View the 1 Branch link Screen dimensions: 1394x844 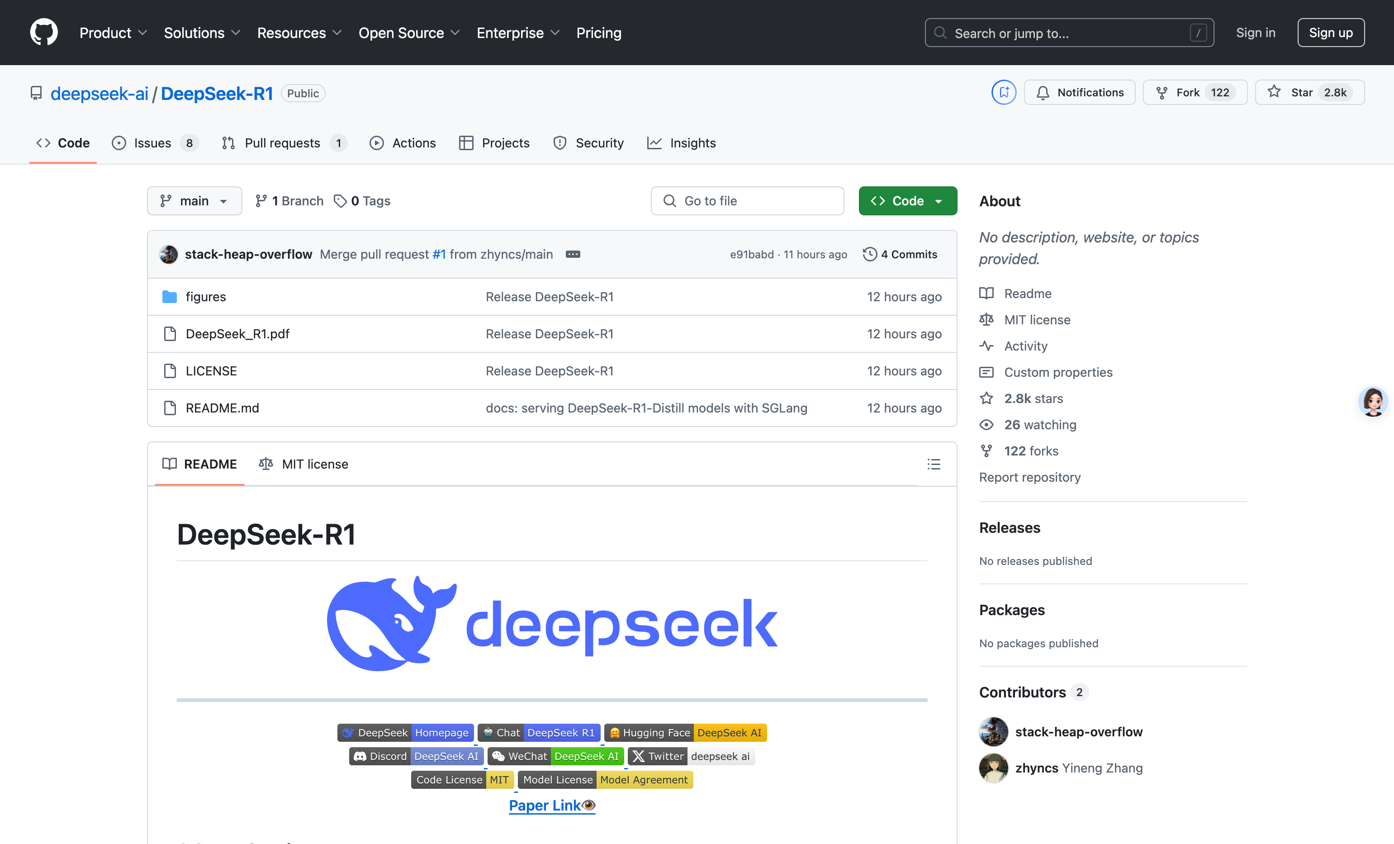[289, 201]
